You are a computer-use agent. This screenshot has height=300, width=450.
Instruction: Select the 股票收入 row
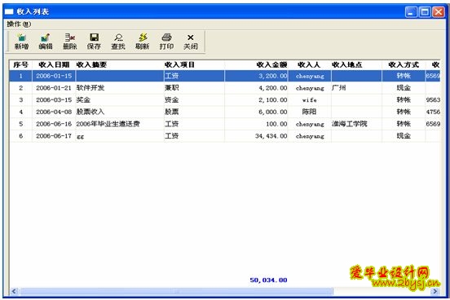[x=225, y=112]
